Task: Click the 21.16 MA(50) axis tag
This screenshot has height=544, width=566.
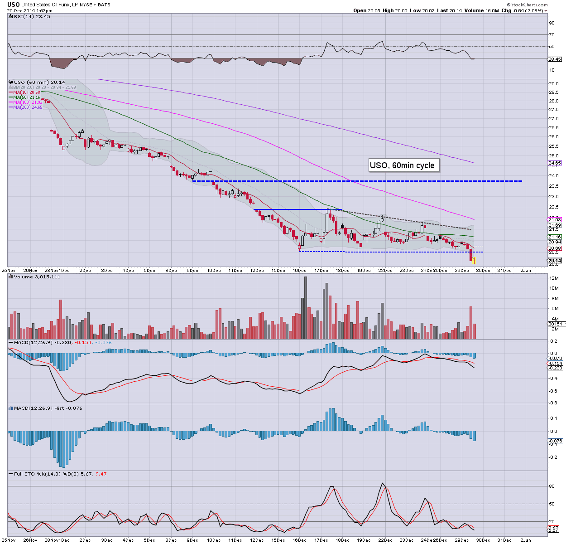Action: (555, 237)
